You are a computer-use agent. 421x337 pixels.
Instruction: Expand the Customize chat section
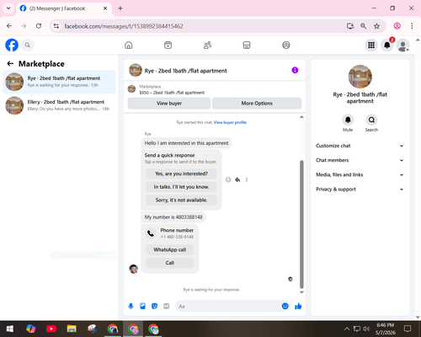click(x=360, y=146)
